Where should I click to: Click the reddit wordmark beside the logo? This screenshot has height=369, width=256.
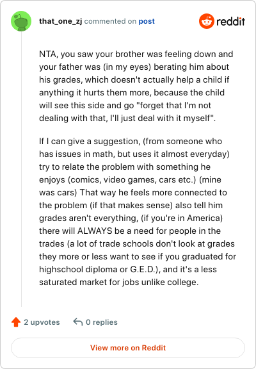[230, 21]
